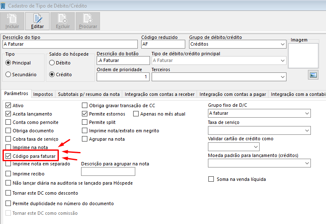Click the Editar toolbar button
Screen dimensions: 326x224
tap(37, 21)
